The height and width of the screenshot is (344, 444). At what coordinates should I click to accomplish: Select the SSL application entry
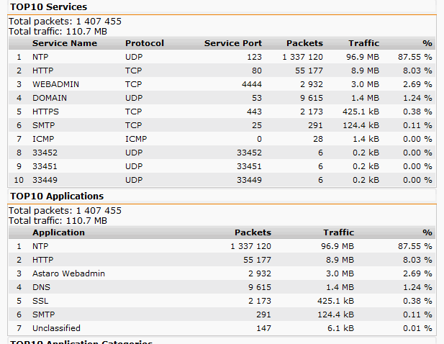click(x=40, y=301)
